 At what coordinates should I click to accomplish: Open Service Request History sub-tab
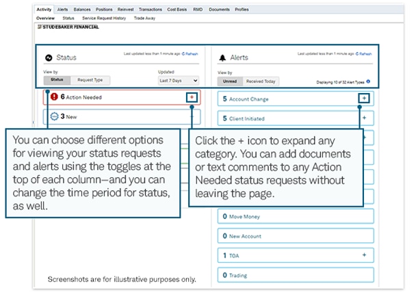(x=103, y=18)
